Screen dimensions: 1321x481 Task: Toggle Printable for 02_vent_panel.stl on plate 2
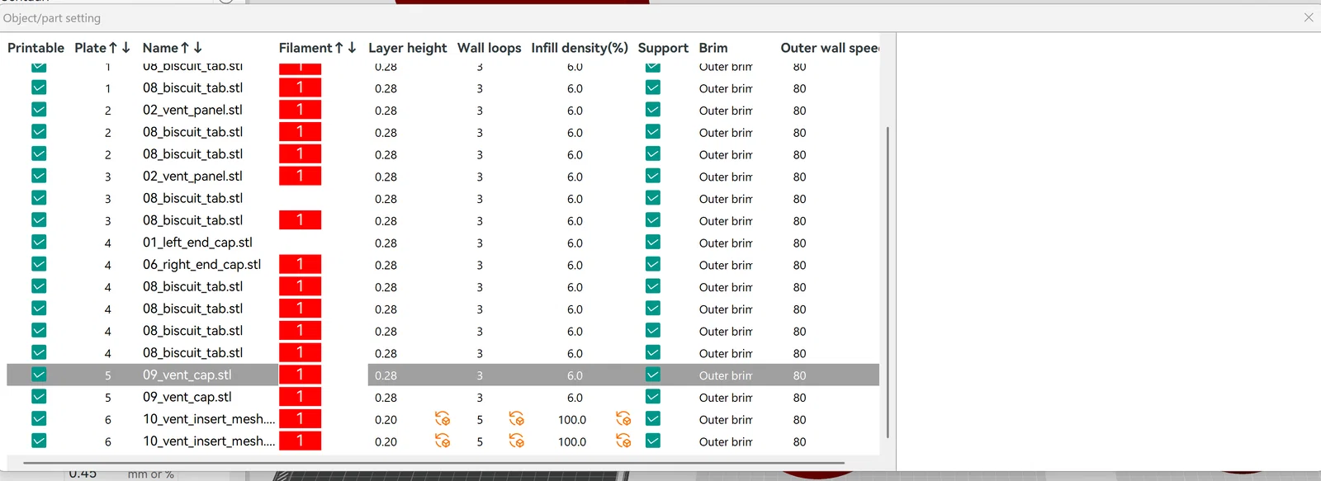point(39,110)
